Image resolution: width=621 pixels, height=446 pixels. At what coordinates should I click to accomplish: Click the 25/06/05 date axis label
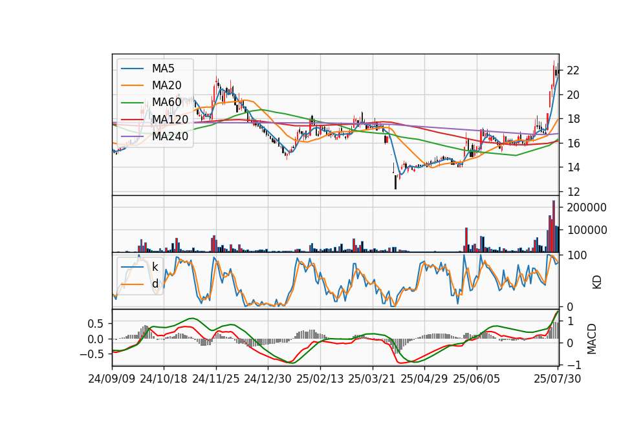(x=477, y=379)
